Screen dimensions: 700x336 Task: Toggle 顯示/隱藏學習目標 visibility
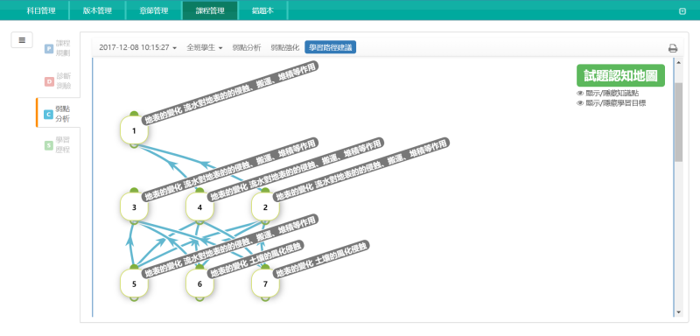pos(611,103)
